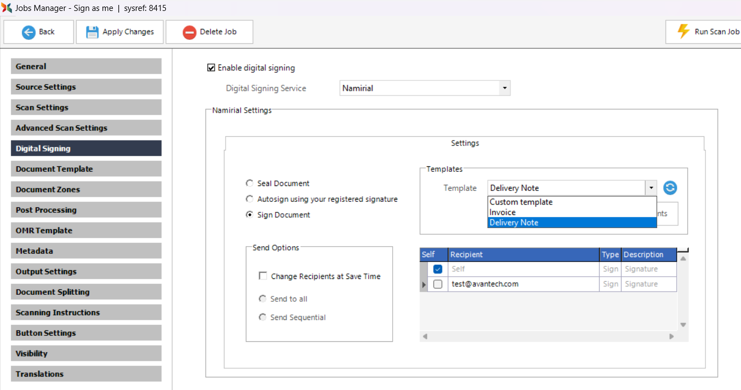Enable Change Recipients at Save Time

263,276
